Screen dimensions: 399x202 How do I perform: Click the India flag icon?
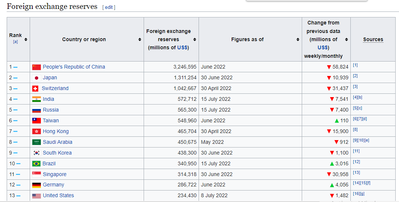(36, 99)
